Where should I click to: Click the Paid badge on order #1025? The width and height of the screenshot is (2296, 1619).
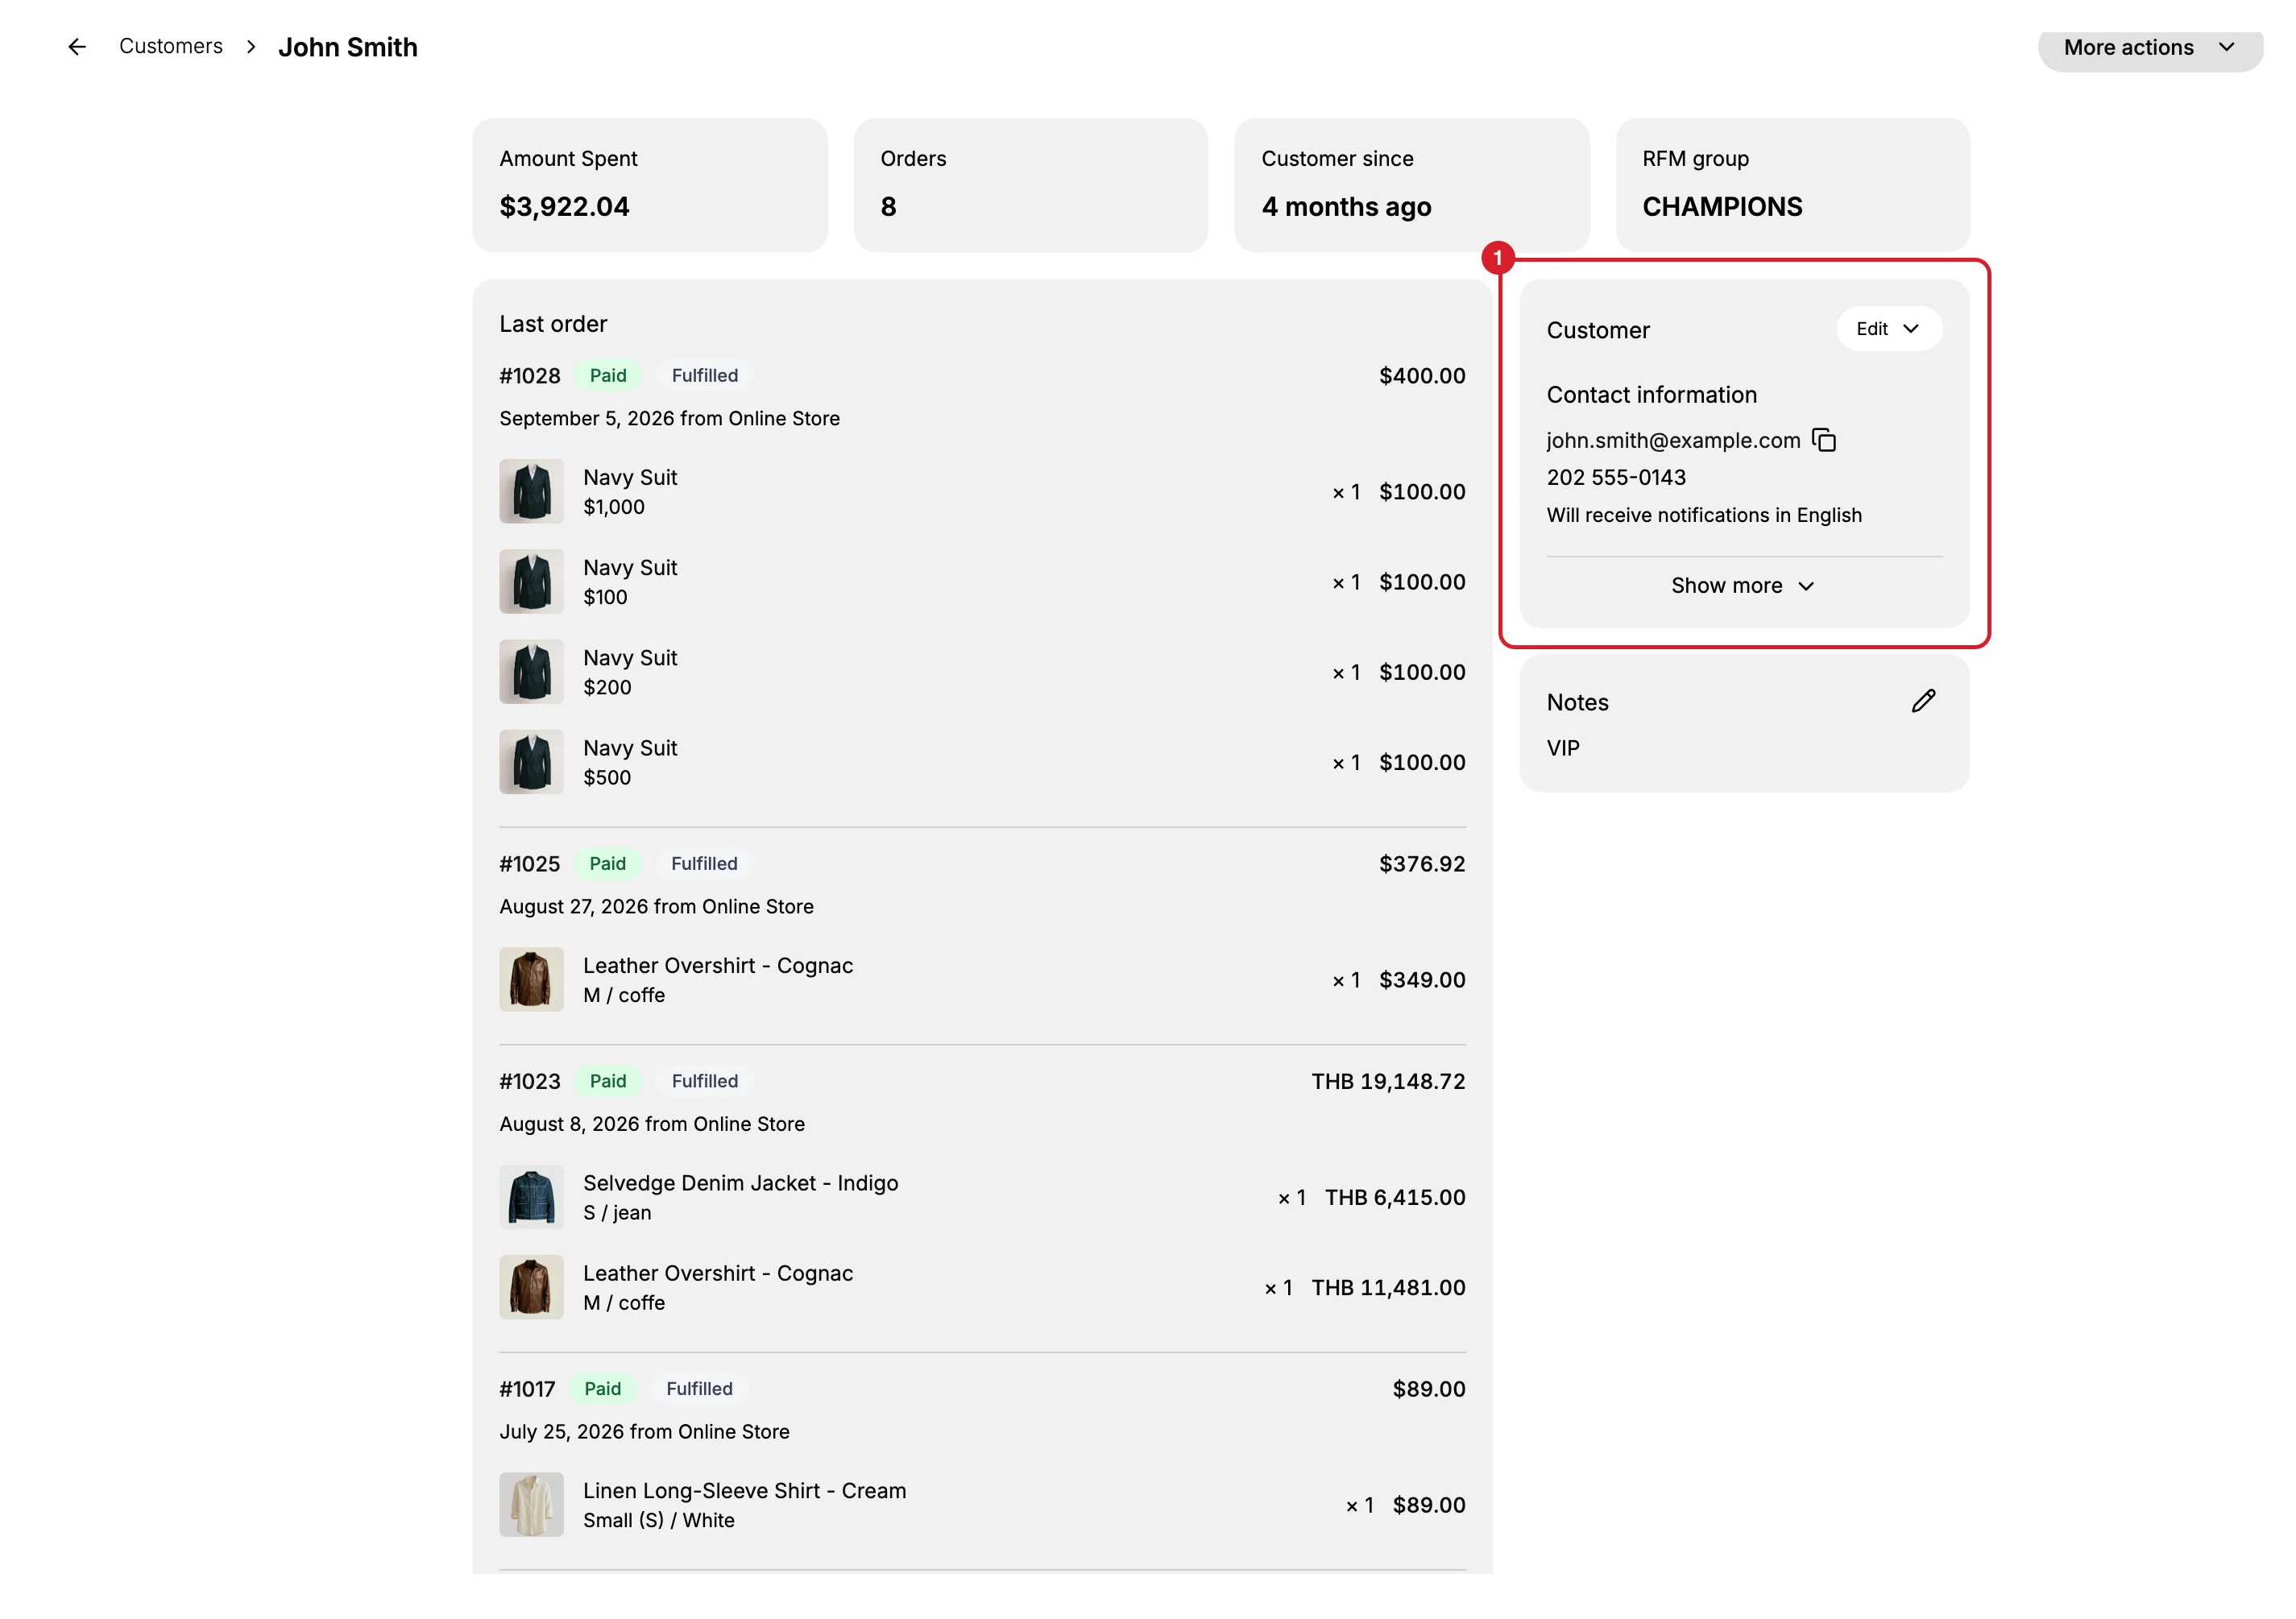point(608,864)
